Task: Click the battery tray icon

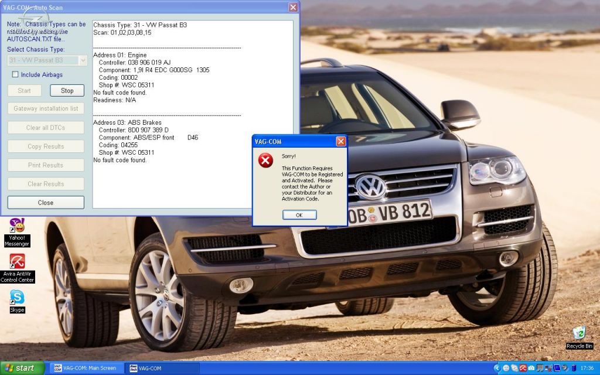Action: click(x=574, y=368)
